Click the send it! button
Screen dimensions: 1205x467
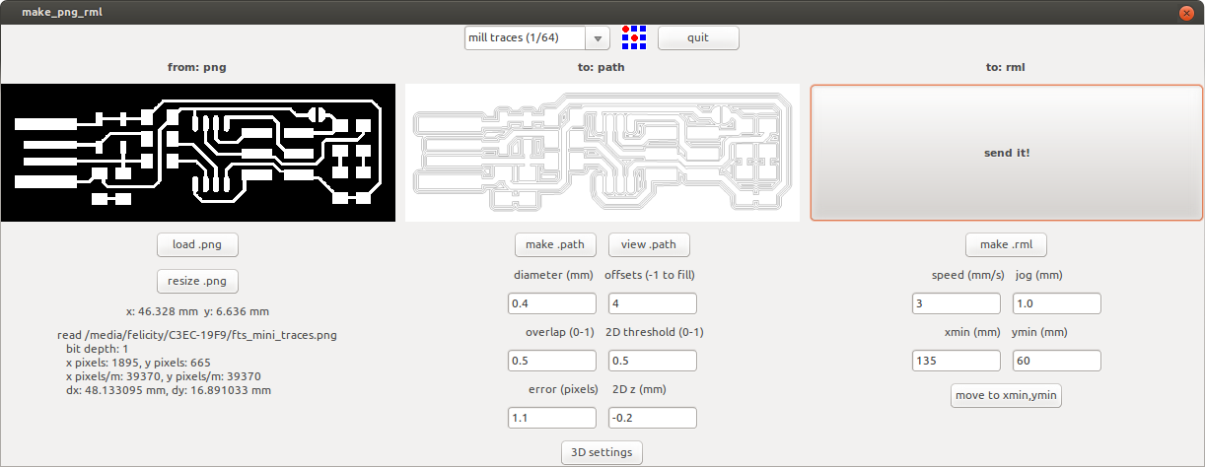(x=1007, y=153)
